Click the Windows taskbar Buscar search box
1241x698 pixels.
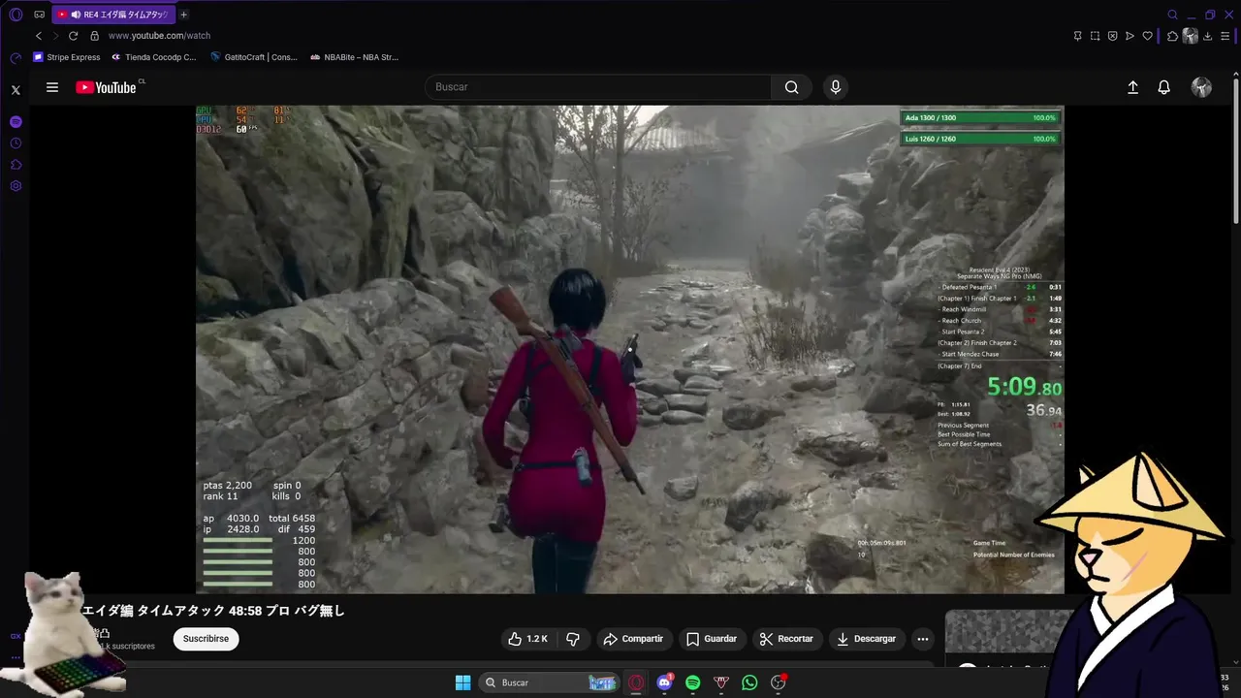[x=550, y=682]
